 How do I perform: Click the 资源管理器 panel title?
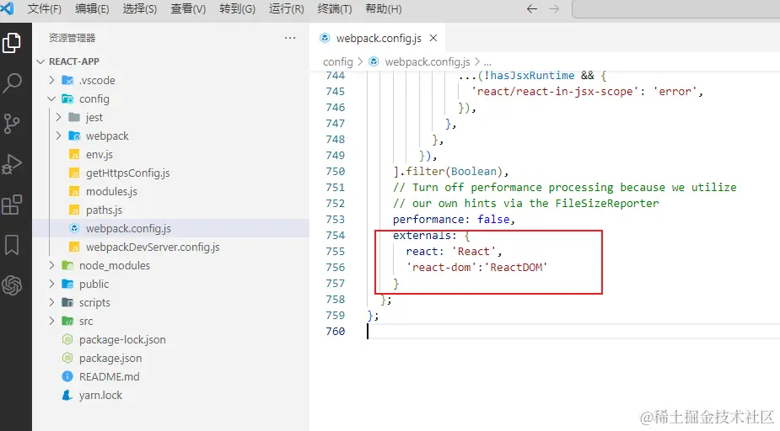coord(73,38)
